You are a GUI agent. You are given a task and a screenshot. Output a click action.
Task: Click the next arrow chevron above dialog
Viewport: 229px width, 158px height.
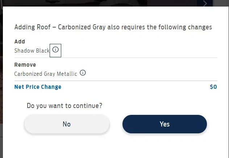coord(205,4)
